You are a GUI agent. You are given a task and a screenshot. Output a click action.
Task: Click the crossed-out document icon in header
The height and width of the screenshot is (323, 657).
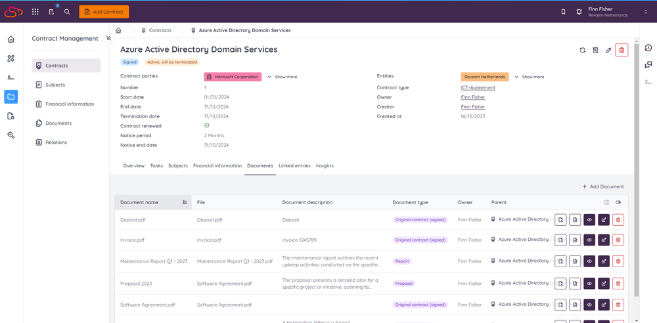[595, 51]
